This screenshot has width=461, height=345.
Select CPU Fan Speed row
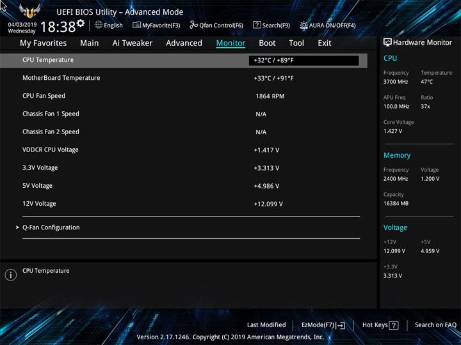[44, 96]
